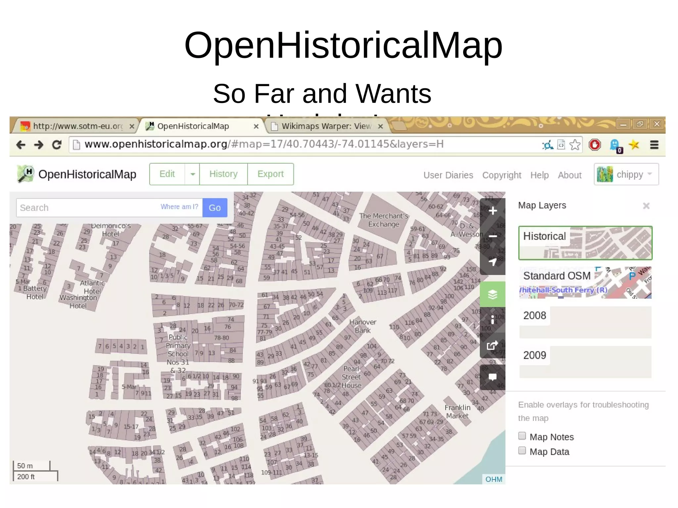Close the Wikimaps Warper tab

[x=380, y=126]
